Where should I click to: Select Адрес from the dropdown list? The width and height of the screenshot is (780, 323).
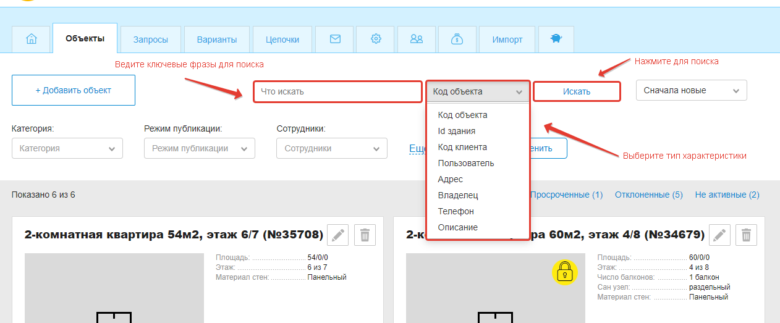(x=450, y=179)
